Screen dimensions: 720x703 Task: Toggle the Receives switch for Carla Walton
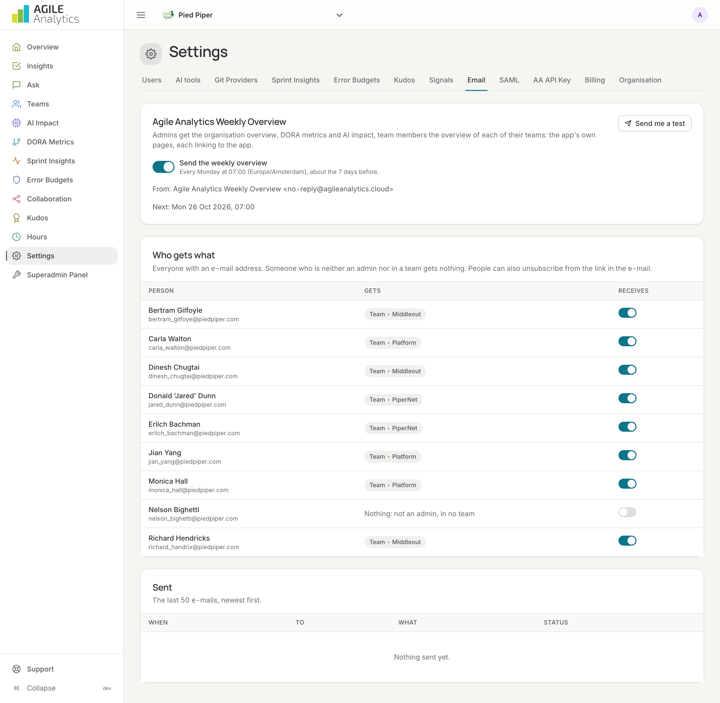(x=627, y=342)
